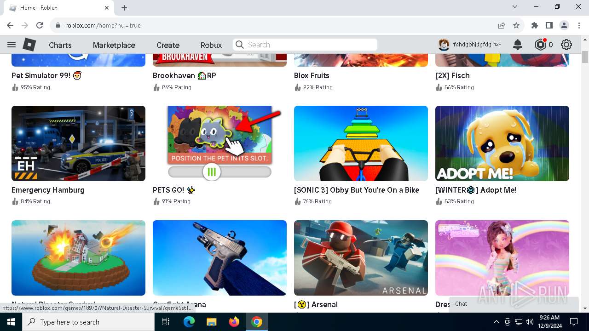The height and width of the screenshot is (331, 589).
Task: Open the Arsenal game title
Action: pos(316,304)
